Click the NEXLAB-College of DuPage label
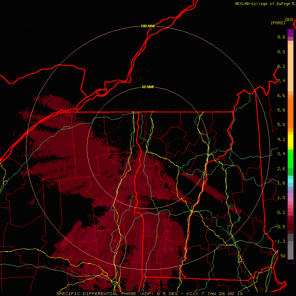The height and width of the screenshot is (296, 296). click(x=262, y=4)
